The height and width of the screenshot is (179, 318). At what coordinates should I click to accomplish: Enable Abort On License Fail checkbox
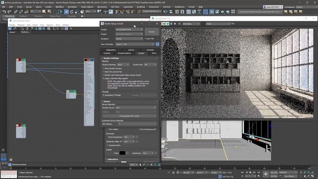point(103,72)
